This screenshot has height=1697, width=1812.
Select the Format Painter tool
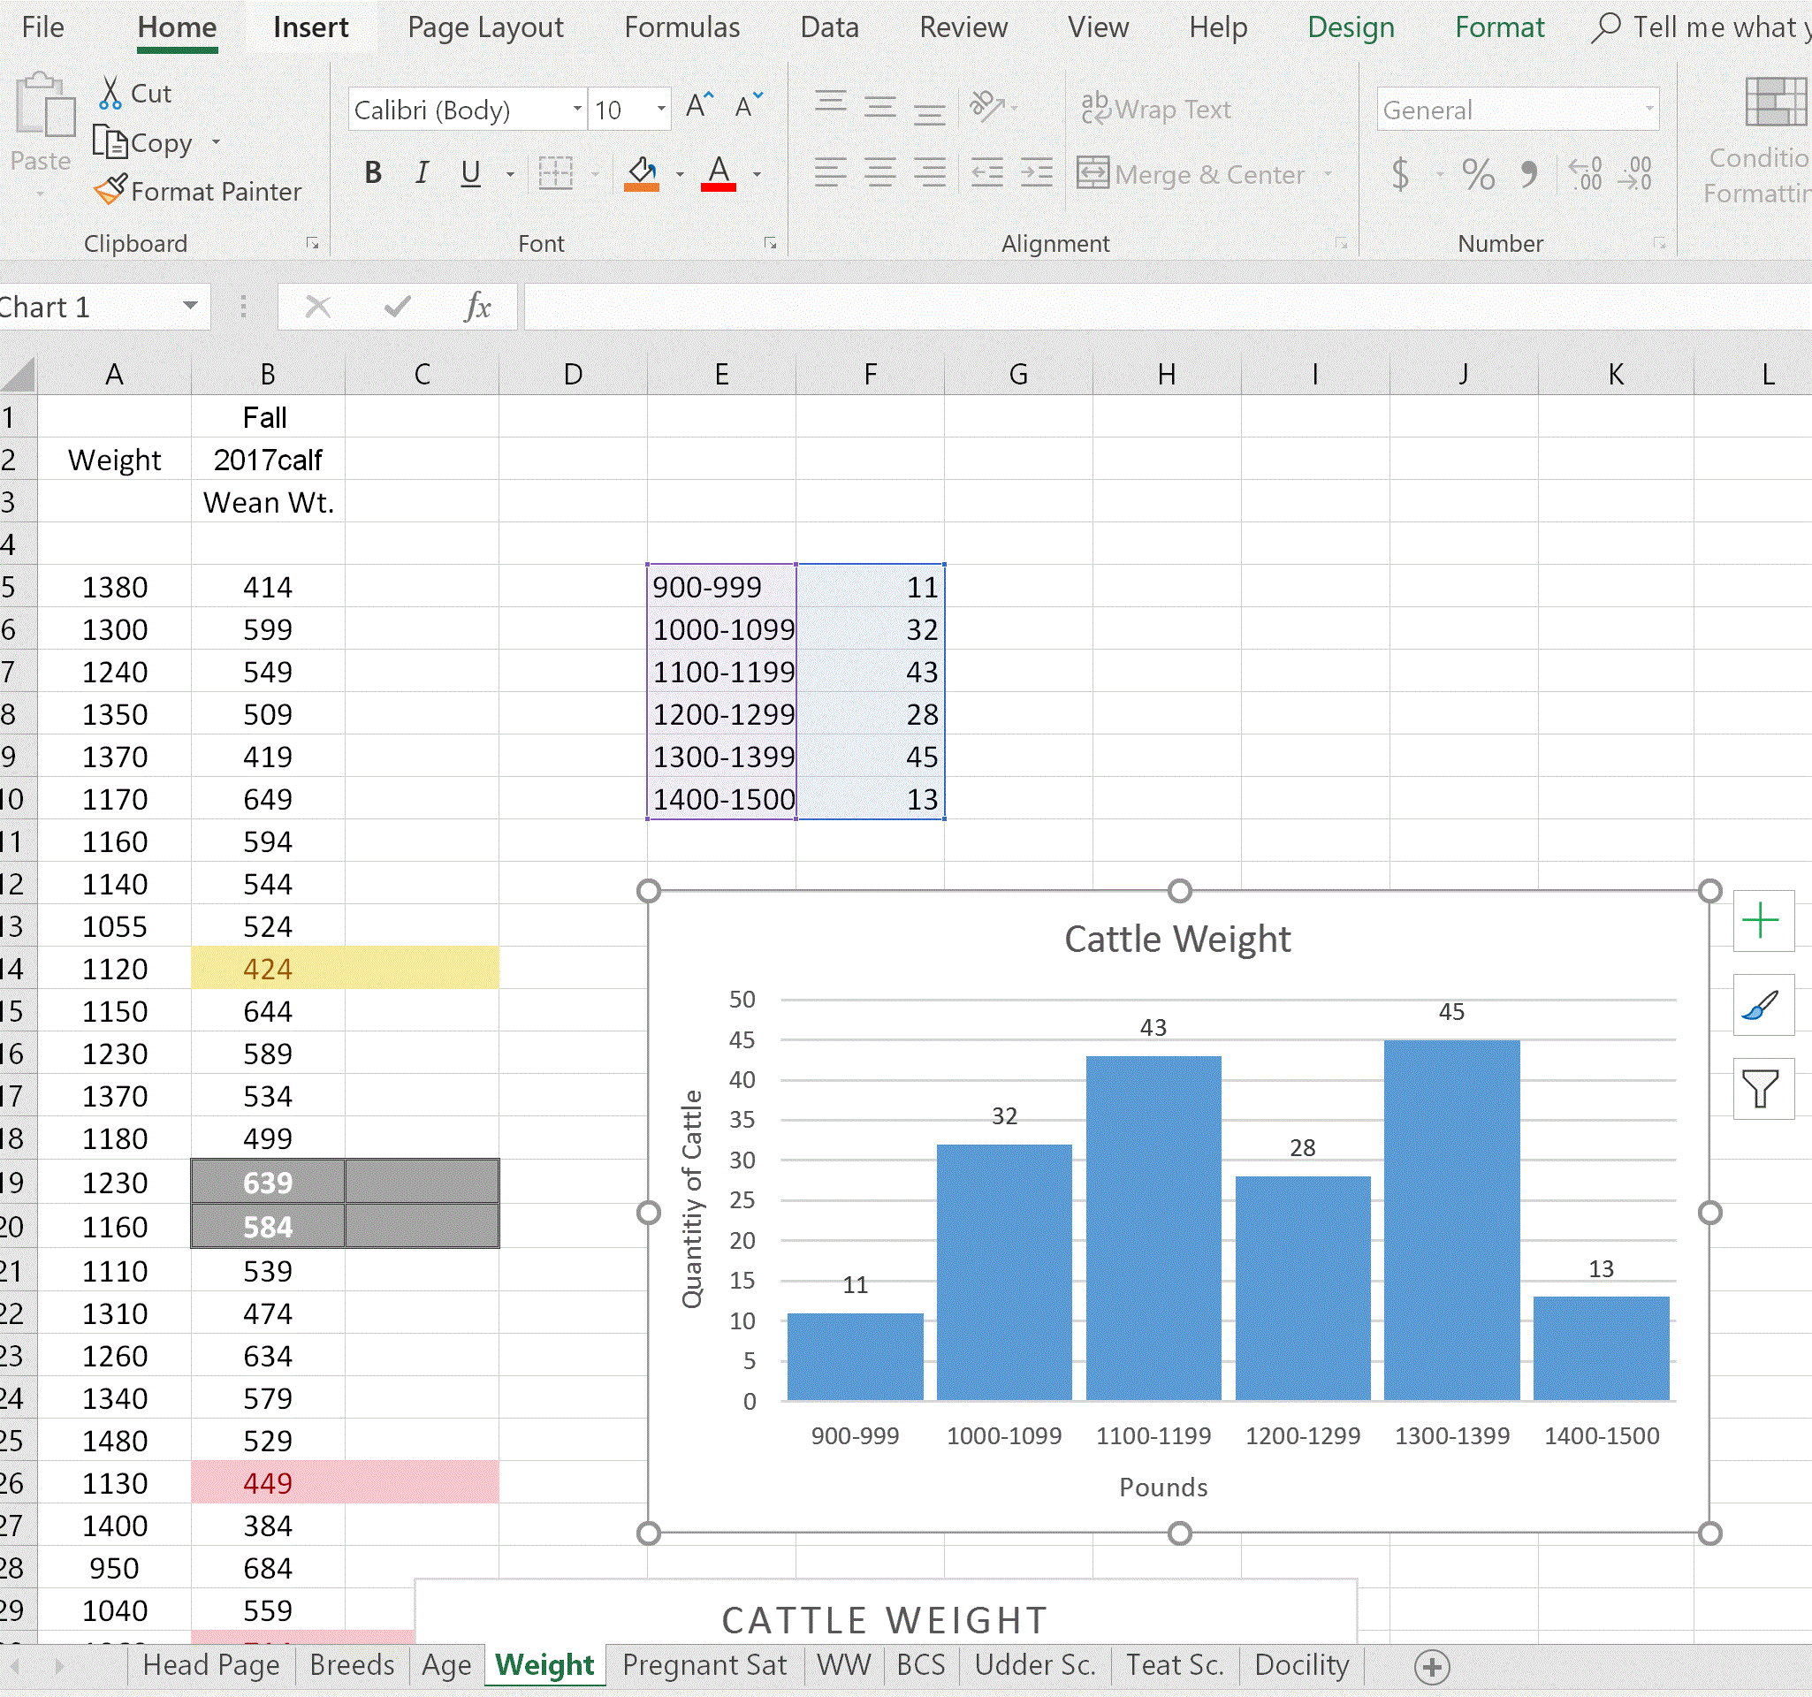(x=199, y=192)
